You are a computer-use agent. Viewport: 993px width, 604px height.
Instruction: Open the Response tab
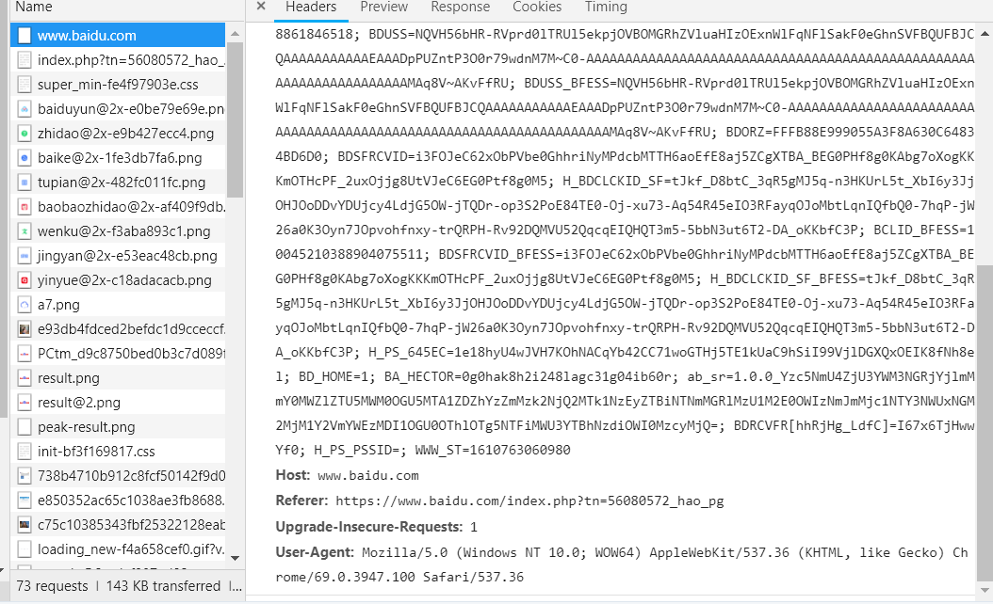click(461, 7)
